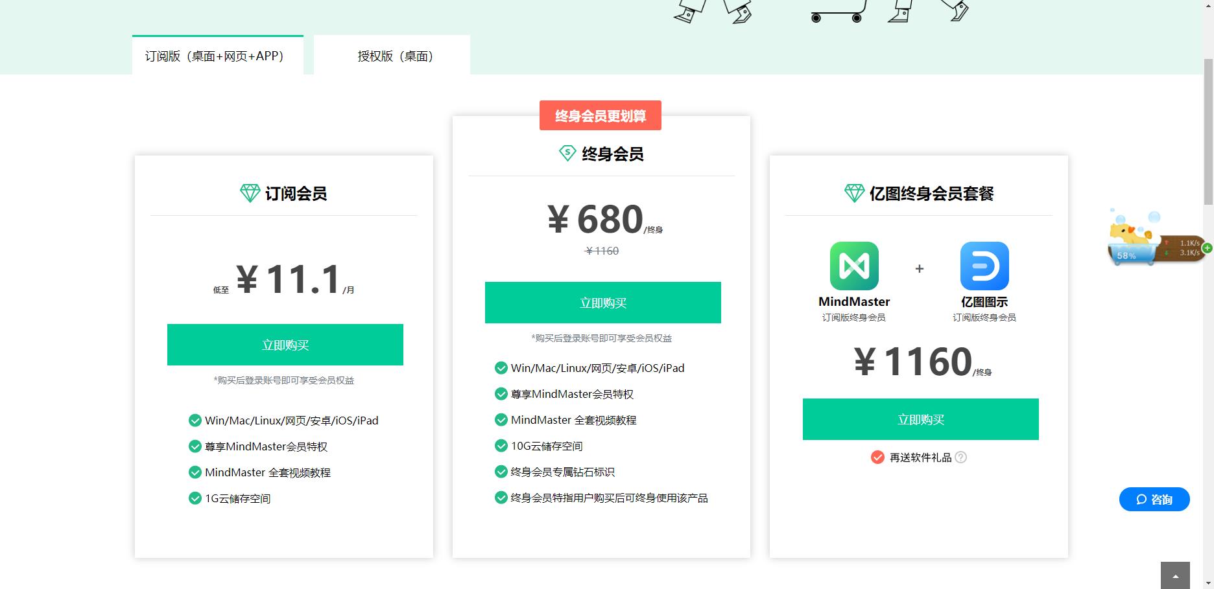This screenshot has width=1214, height=589.
Task: Click the MindMaster app icon
Action: 854,266
